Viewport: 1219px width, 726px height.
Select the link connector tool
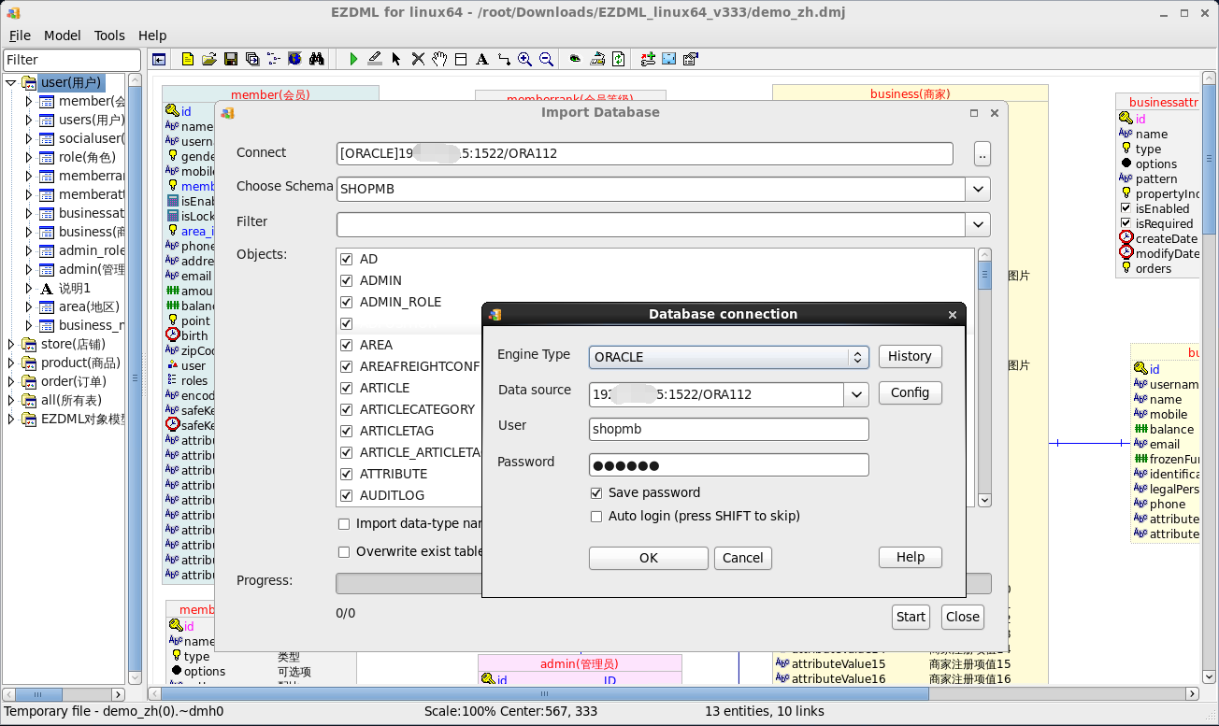pyautogui.click(x=504, y=59)
